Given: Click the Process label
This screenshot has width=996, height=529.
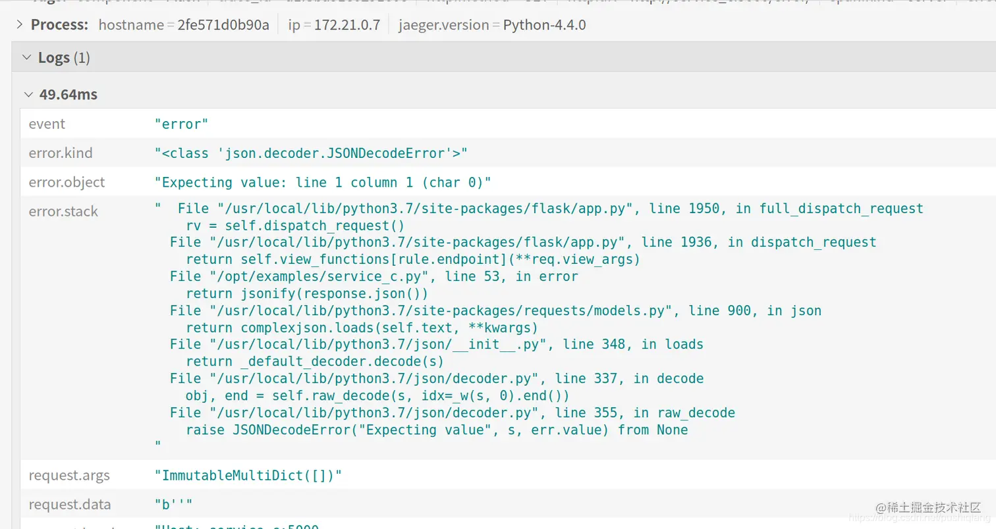Looking at the screenshot, I should (59, 25).
